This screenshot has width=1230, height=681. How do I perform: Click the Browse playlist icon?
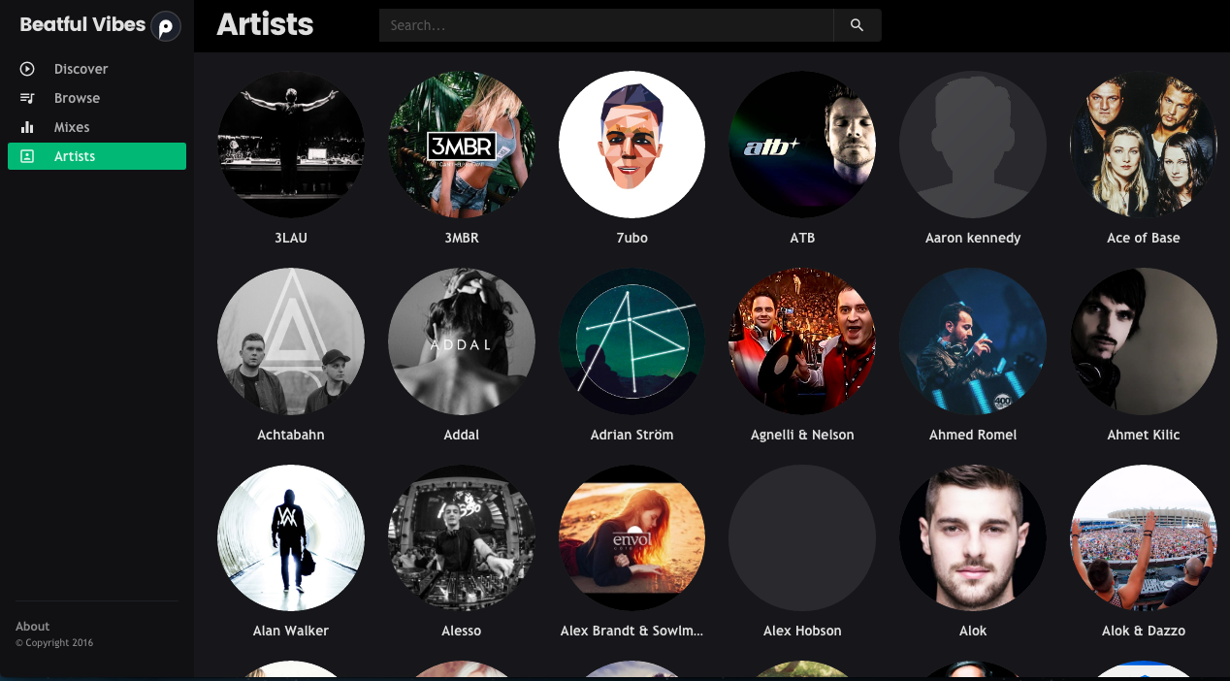(x=27, y=98)
